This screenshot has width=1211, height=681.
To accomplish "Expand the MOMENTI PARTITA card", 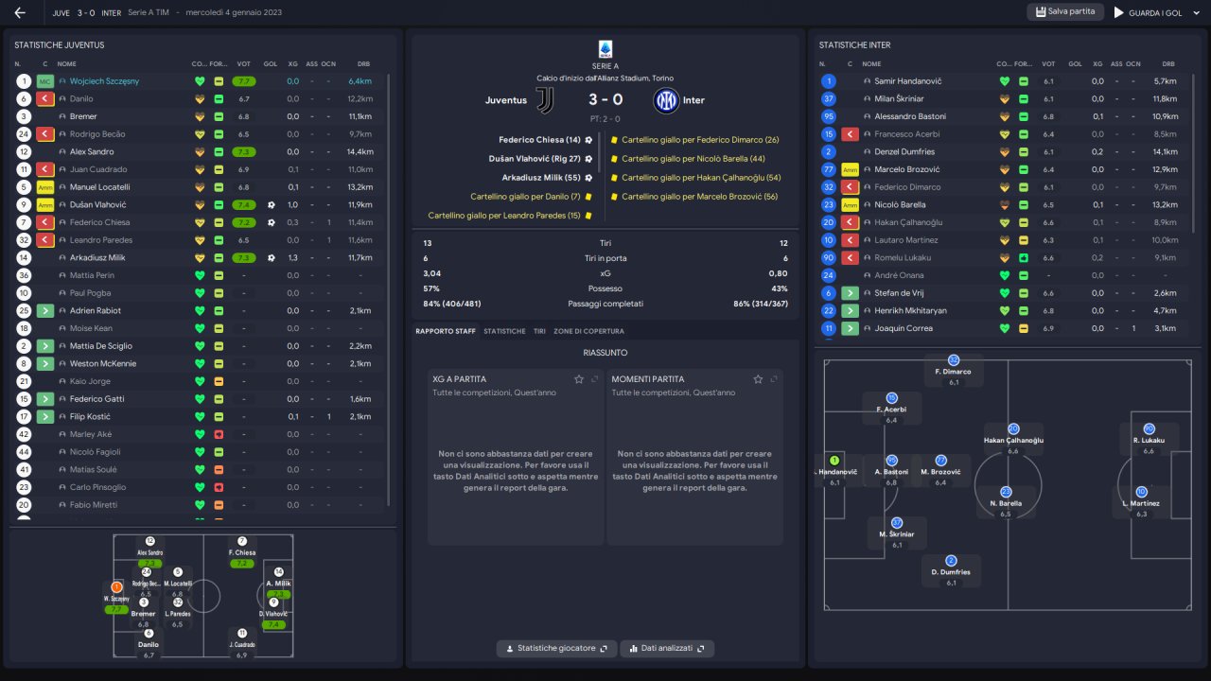I will pos(773,379).
